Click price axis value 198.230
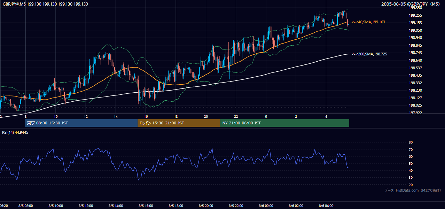The image size is (445, 209). (x=415, y=90)
